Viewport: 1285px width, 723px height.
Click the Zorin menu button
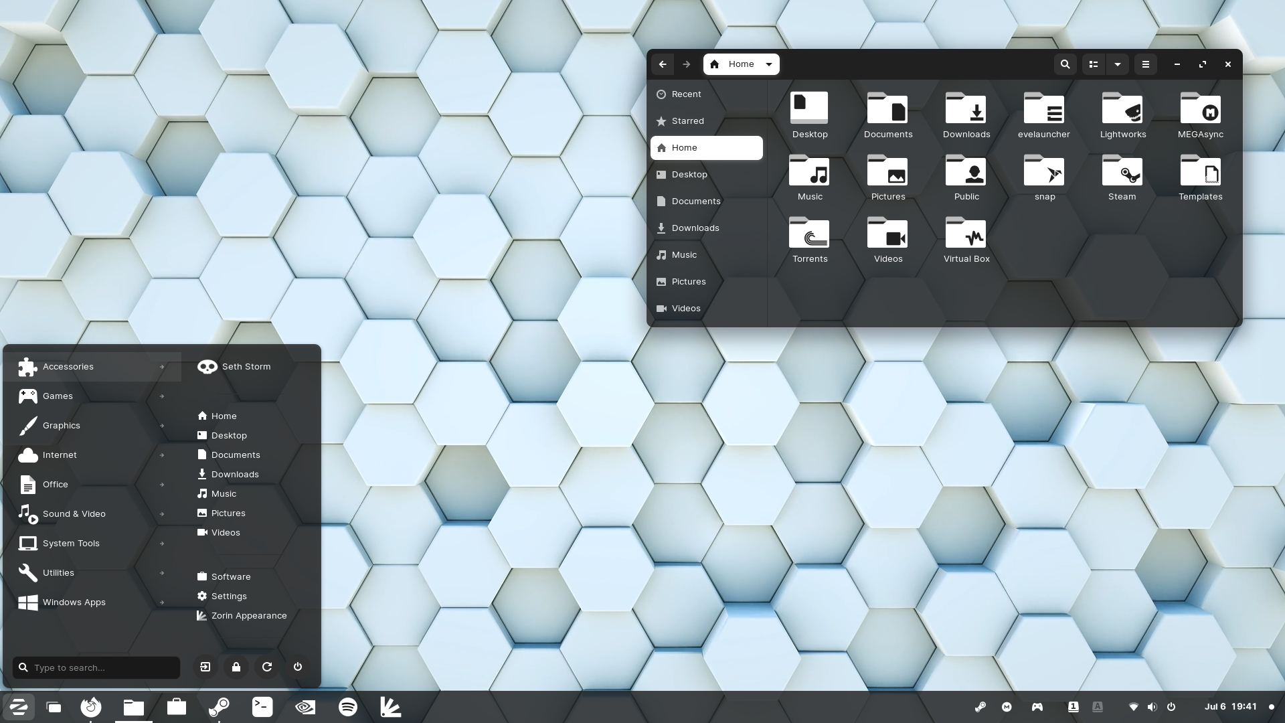19,707
